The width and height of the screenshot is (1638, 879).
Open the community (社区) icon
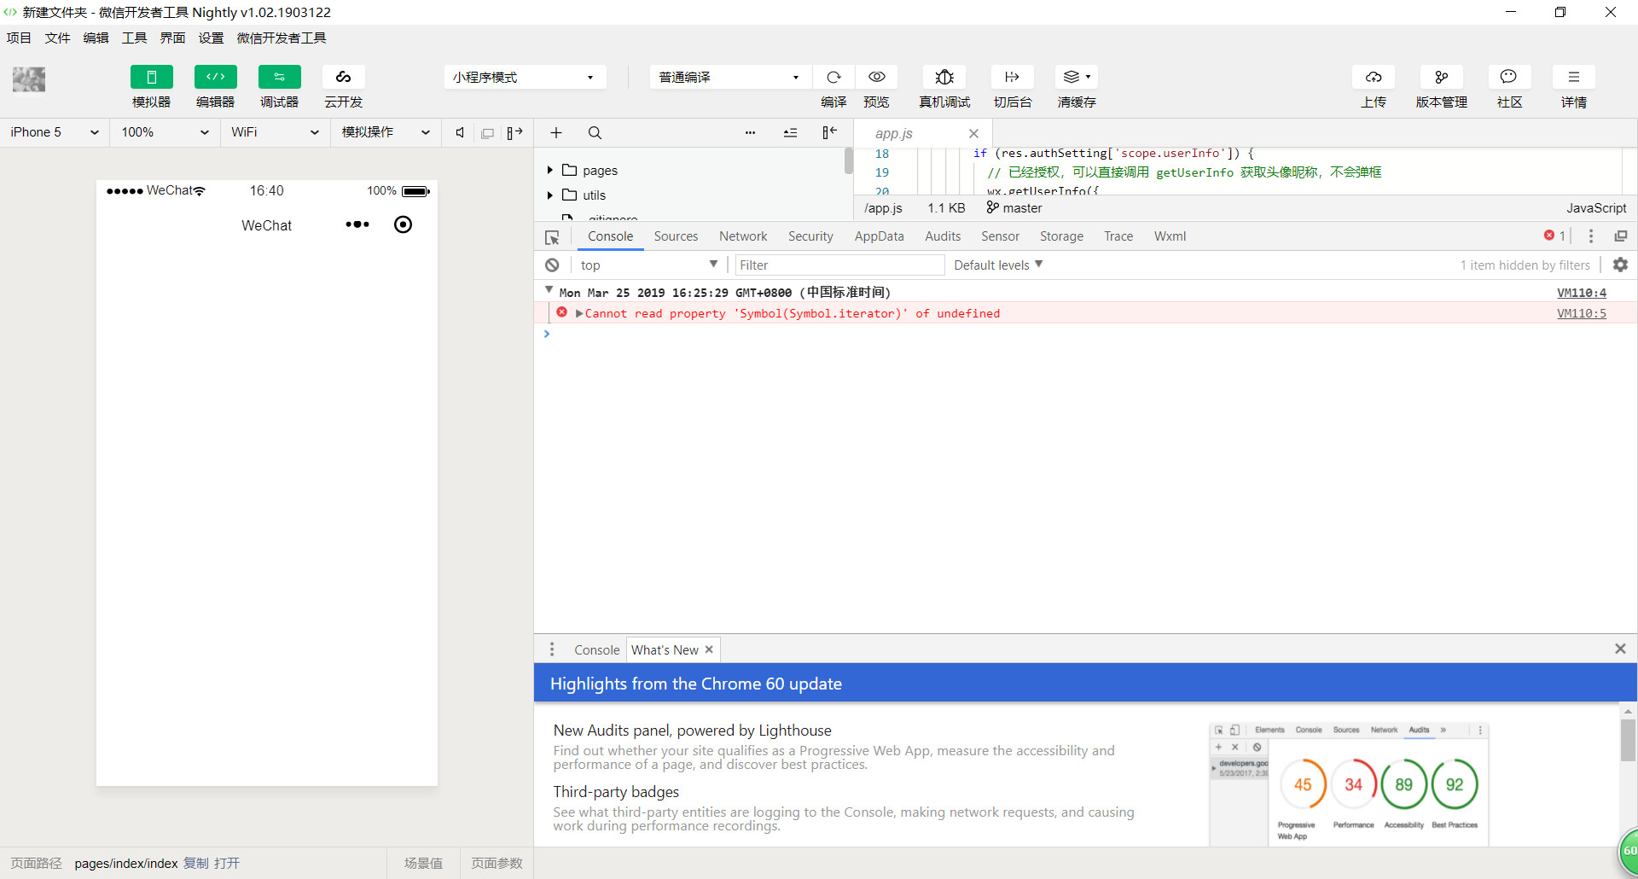1509,77
